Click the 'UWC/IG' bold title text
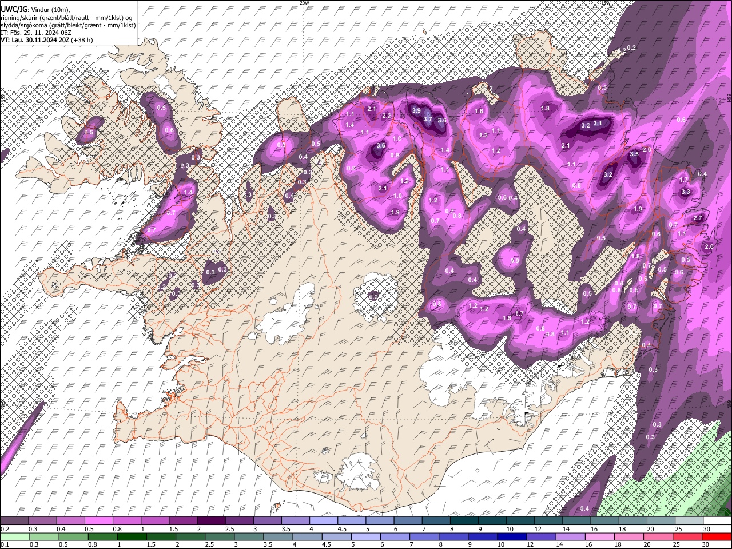Image resolution: width=732 pixels, height=549 pixels. [14, 10]
